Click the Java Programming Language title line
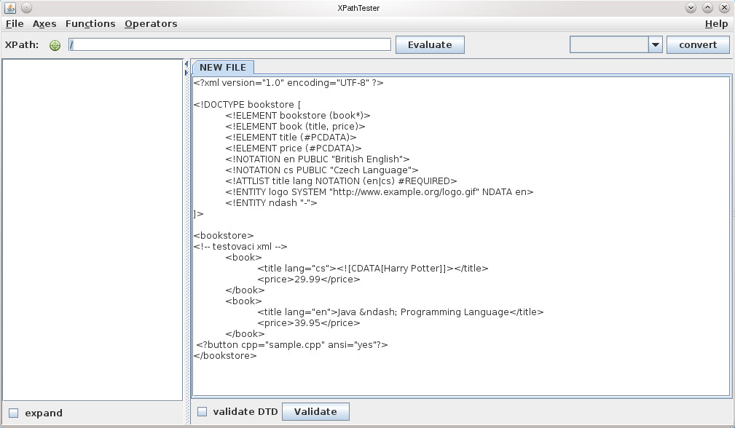Screen dimensions: 735x428 click(x=401, y=312)
